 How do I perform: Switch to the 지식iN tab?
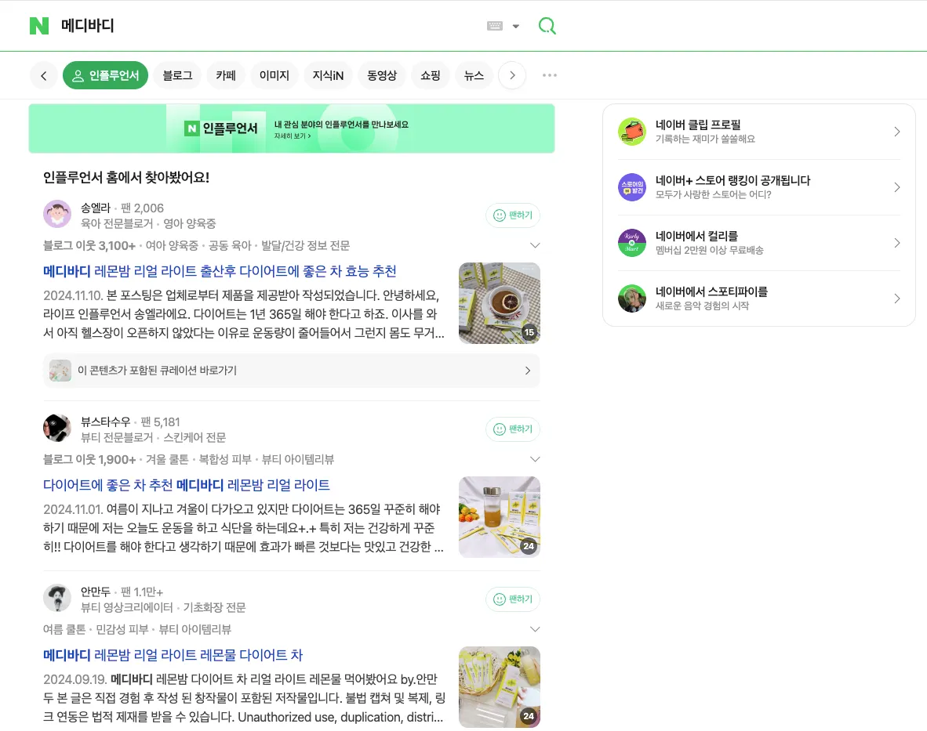tap(328, 75)
